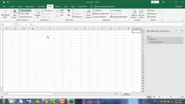Click the Insert Function fx button
The height and width of the screenshot is (104, 185).
click(x=31, y=24)
